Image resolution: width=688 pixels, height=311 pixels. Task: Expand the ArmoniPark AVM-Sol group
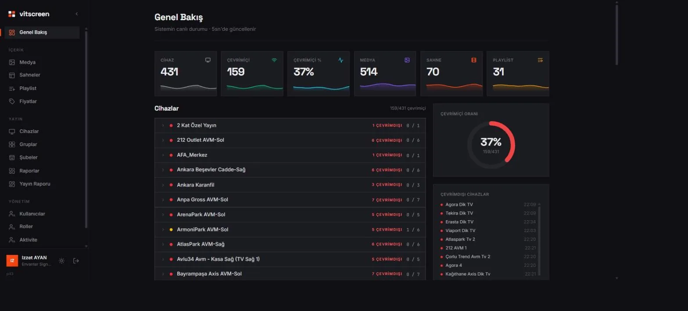(290, 229)
